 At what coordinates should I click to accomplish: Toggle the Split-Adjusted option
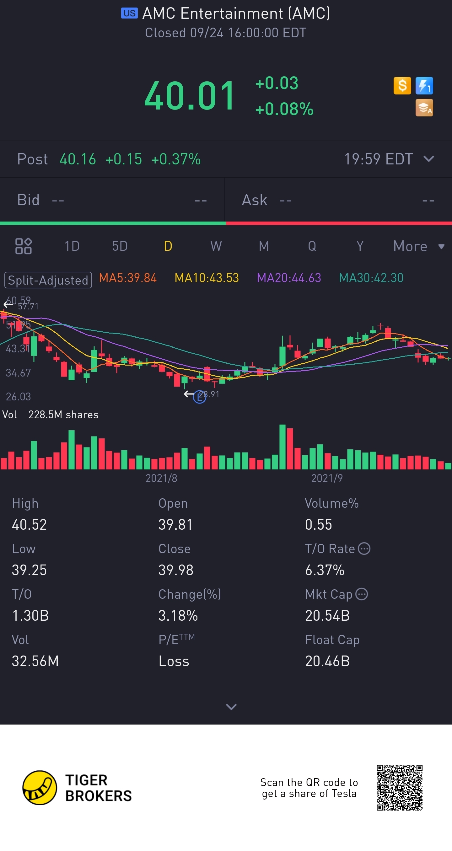point(48,280)
